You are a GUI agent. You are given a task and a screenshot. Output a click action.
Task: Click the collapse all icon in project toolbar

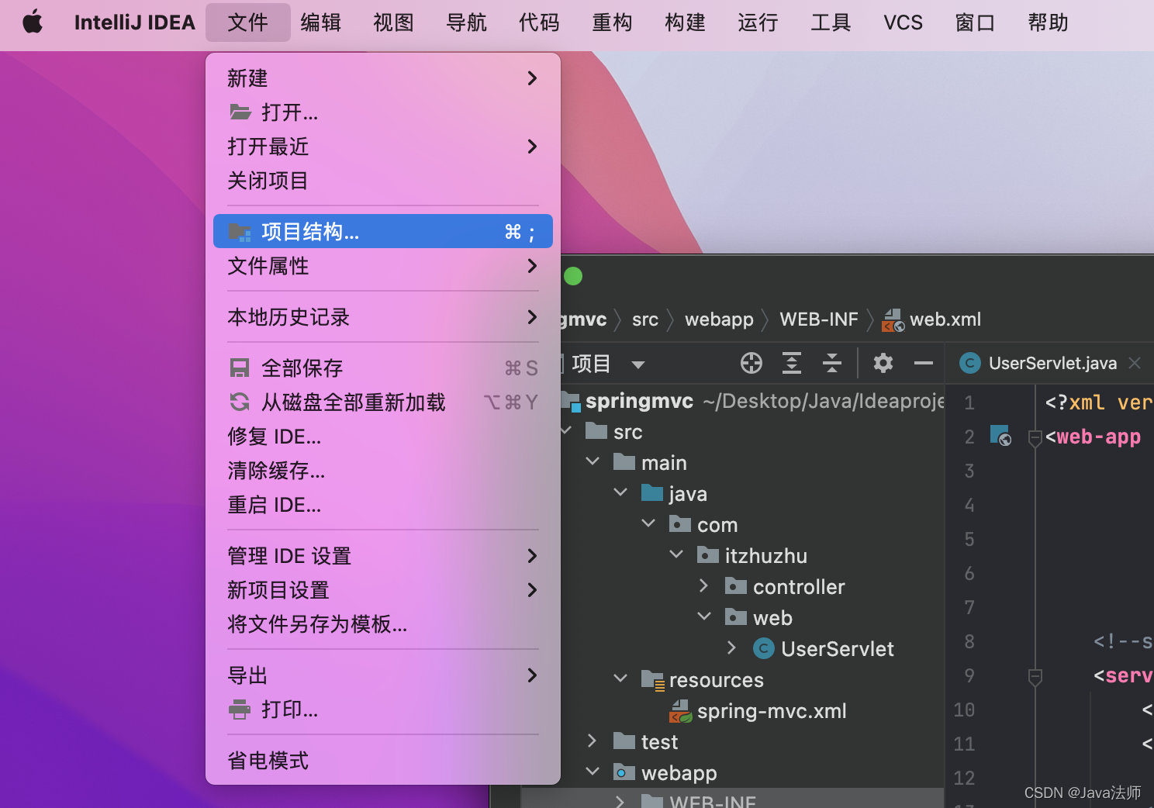(832, 363)
